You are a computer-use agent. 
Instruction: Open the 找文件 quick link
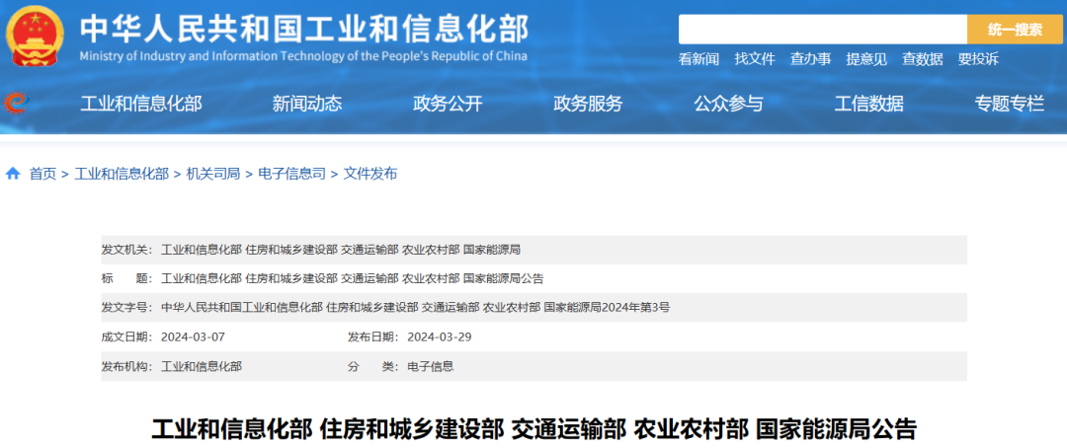(x=755, y=59)
